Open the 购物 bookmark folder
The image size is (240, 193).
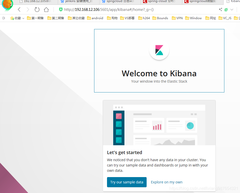click(112, 18)
